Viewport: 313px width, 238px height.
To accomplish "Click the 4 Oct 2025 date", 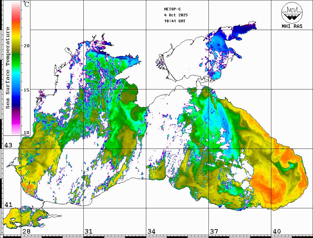I will click(176, 15).
